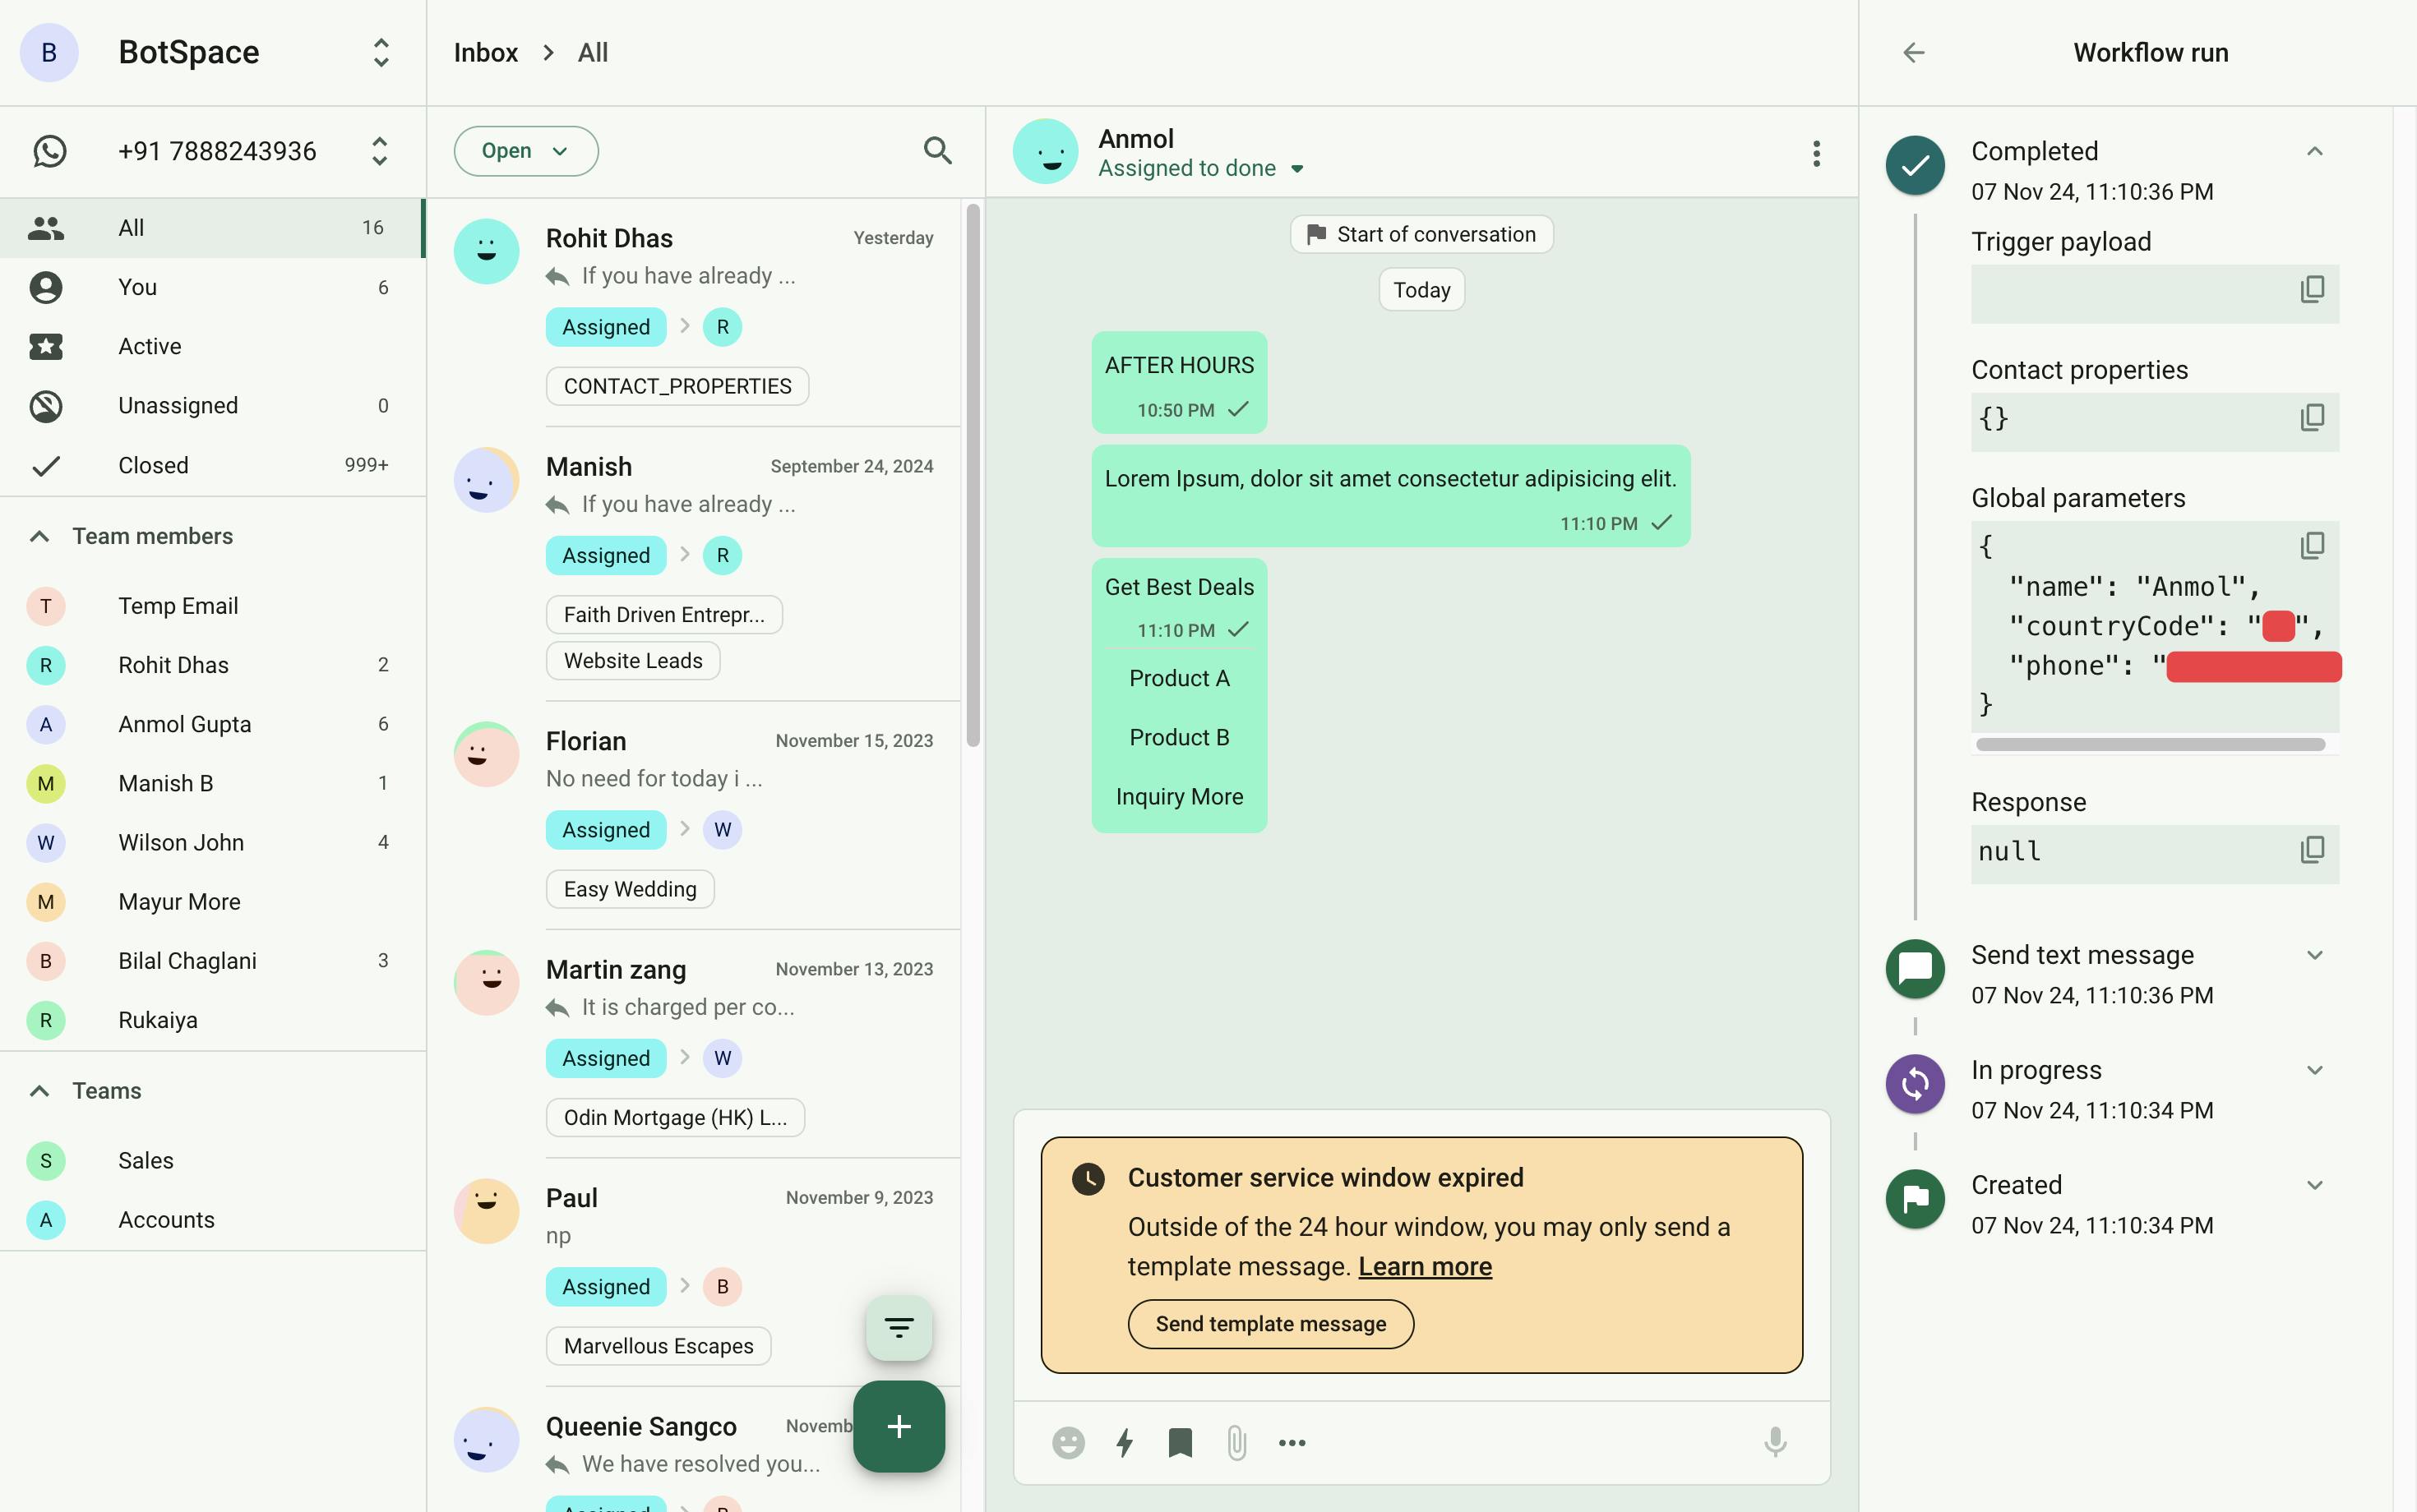Open the Sales team
The height and width of the screenshot is (1512, 2417).
click(x=212, y=1160)
